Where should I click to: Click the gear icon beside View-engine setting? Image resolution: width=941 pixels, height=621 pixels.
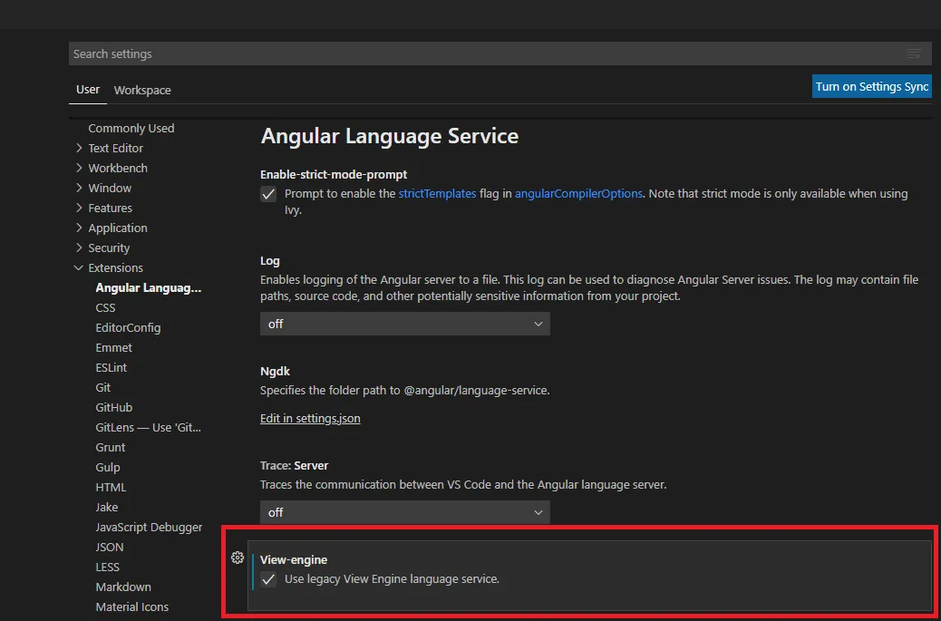(x=238, y=558)
